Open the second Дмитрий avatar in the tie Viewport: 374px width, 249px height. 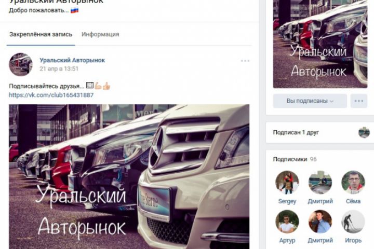(320, 222)
